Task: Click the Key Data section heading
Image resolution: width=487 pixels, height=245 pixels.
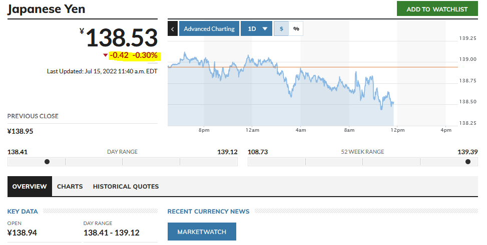Action: (x=23, y=212)
